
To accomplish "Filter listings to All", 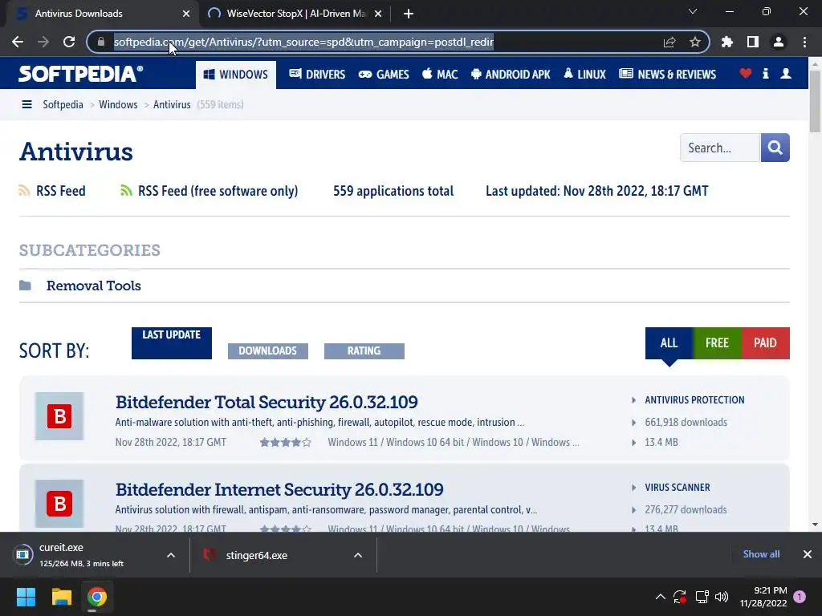I will pyautogui.click(x=669, y=343).
